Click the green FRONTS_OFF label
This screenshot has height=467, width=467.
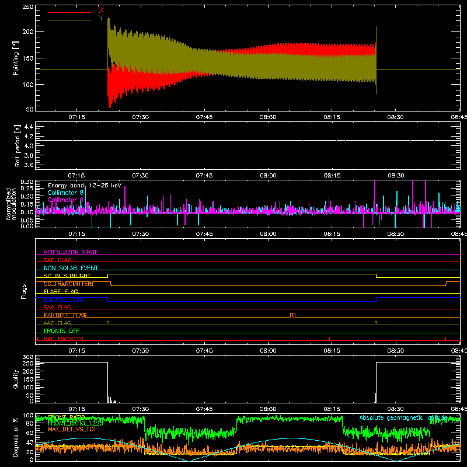[62, 331]
